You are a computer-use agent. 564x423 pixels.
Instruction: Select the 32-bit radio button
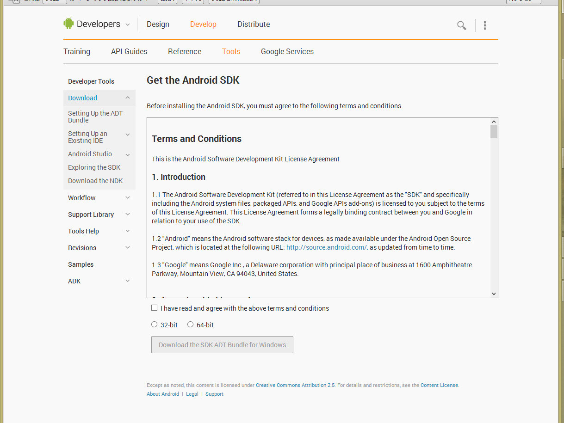(155, 325)
